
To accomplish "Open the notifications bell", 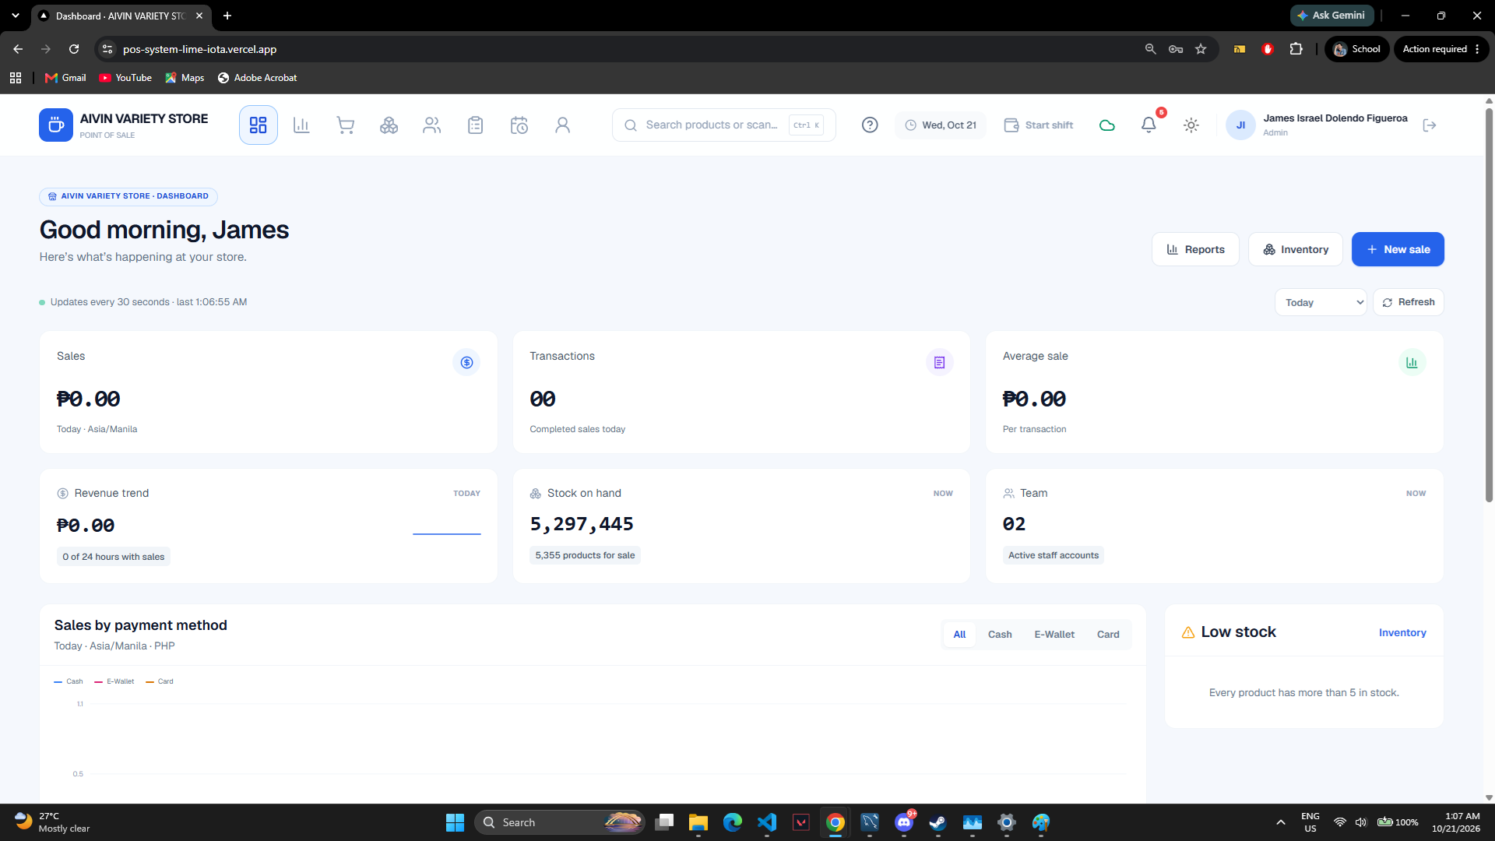I will click(x=1149, y=125).
